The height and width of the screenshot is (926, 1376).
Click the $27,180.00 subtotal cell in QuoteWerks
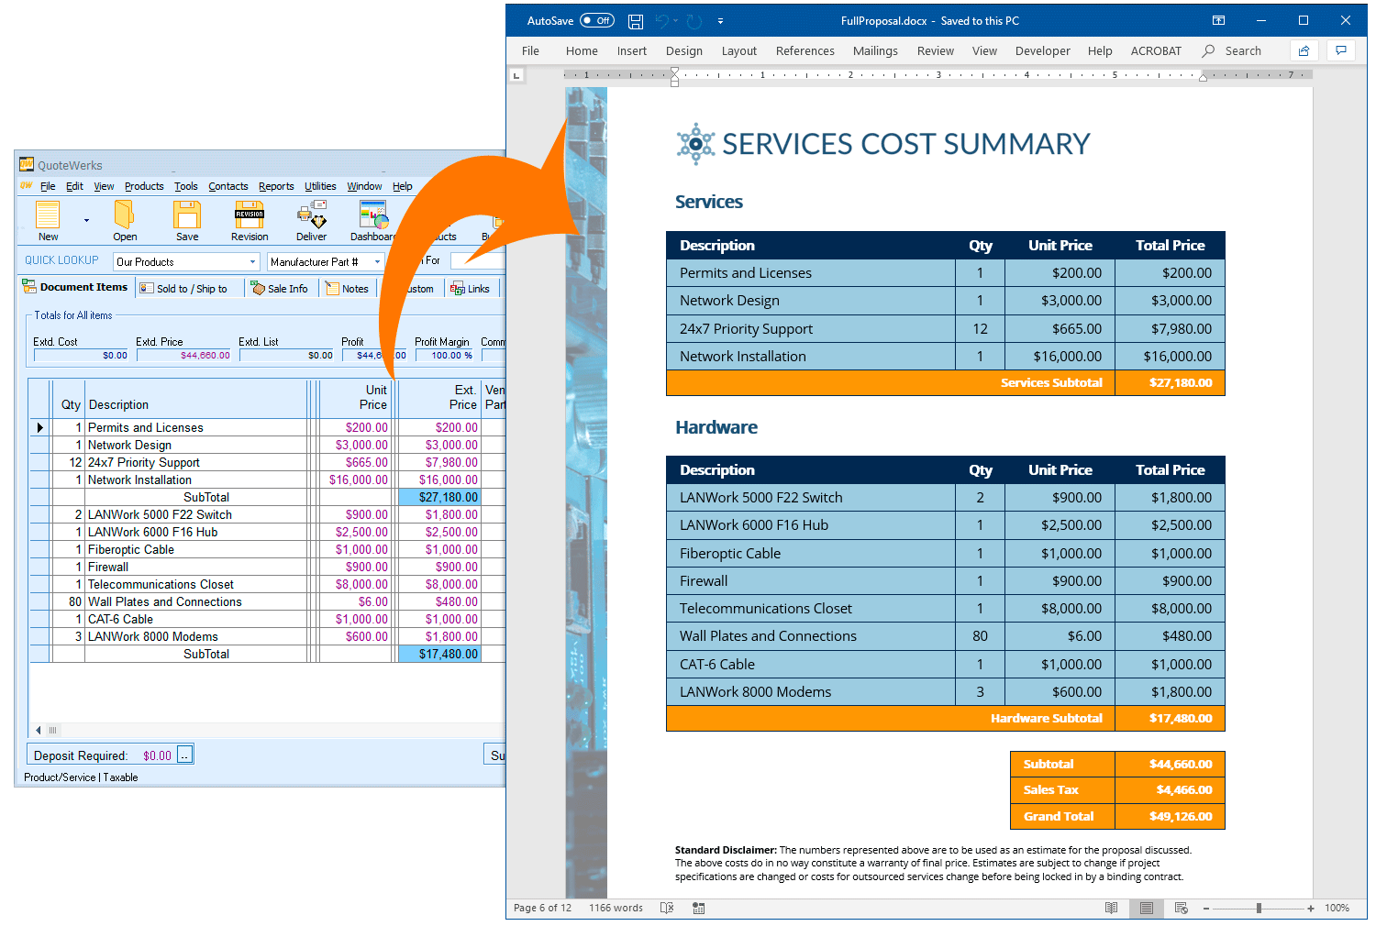[x=439, y=497]
